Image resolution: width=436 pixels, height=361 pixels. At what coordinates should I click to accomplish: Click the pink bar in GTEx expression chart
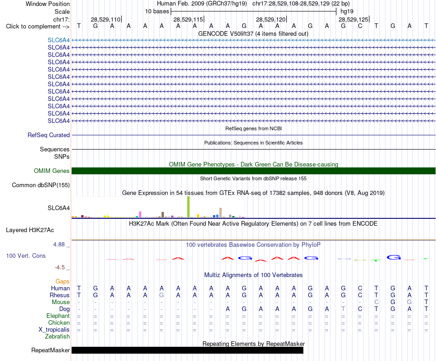point(140,215)
